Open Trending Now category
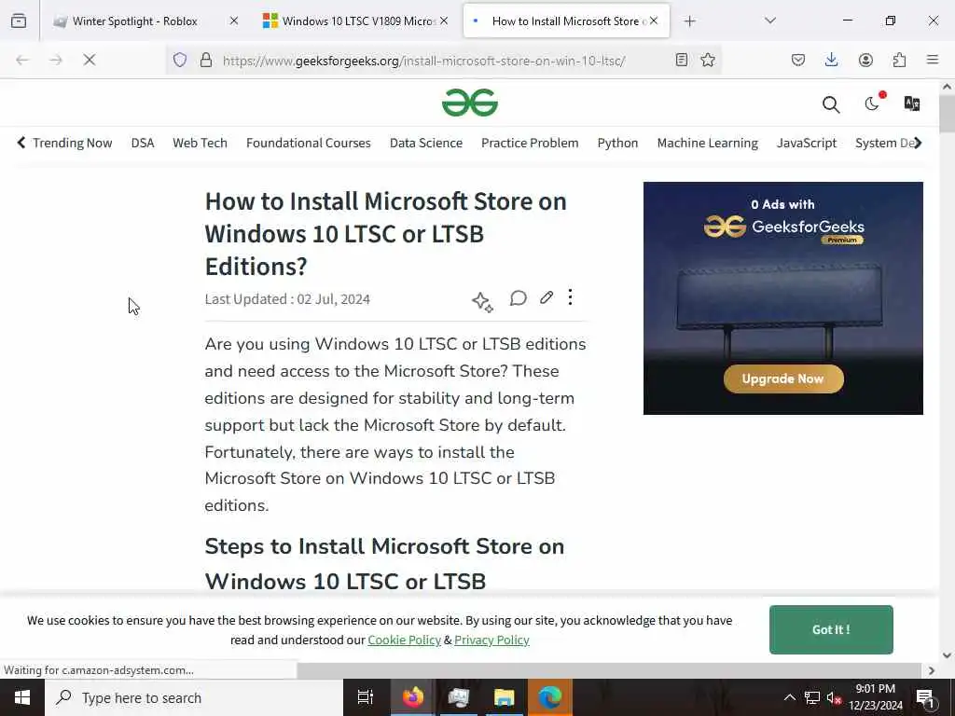The height and width of the screenshot is (716, 955). [72, 143]
